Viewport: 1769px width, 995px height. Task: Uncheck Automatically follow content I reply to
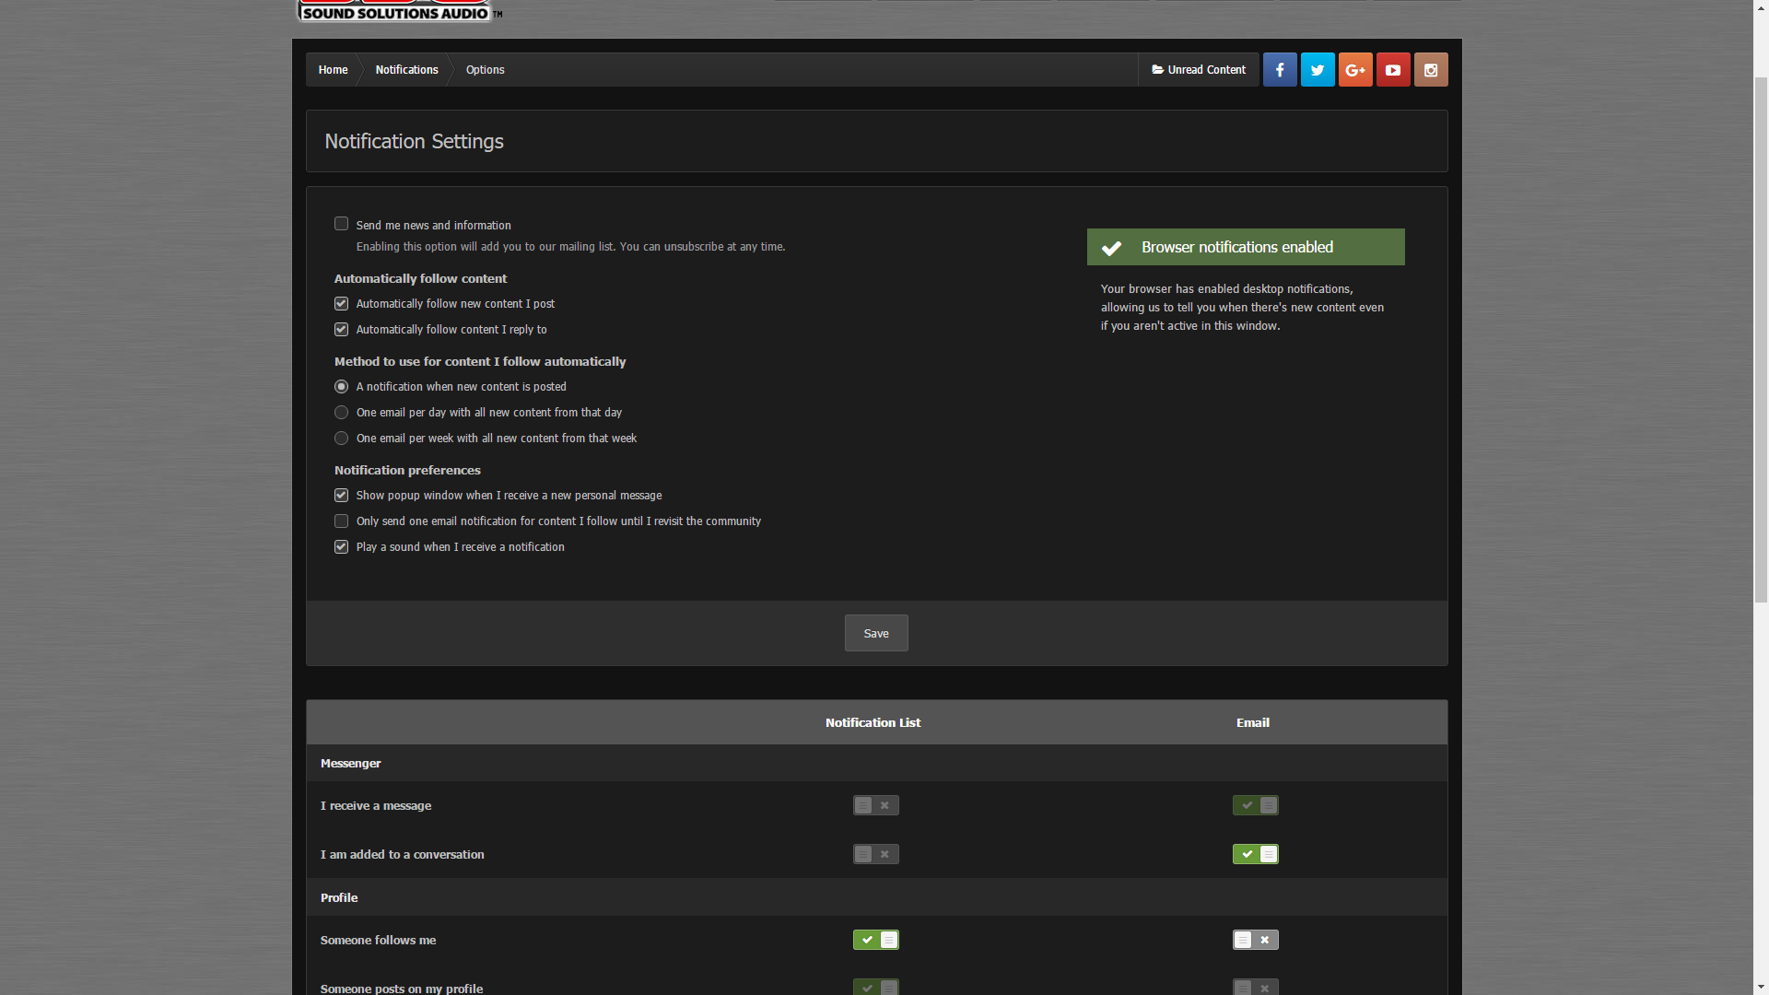[x=341, y=330]
